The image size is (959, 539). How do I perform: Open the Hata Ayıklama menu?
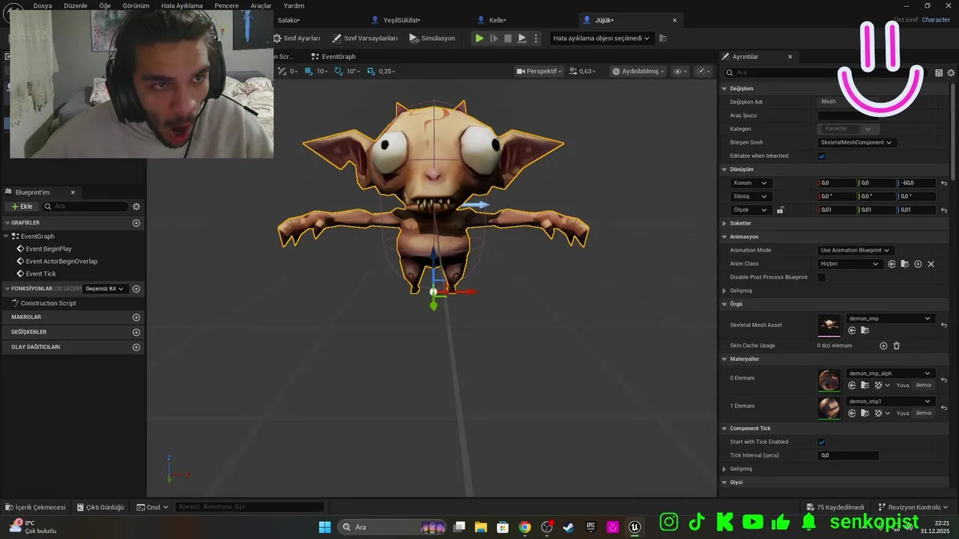182,5
